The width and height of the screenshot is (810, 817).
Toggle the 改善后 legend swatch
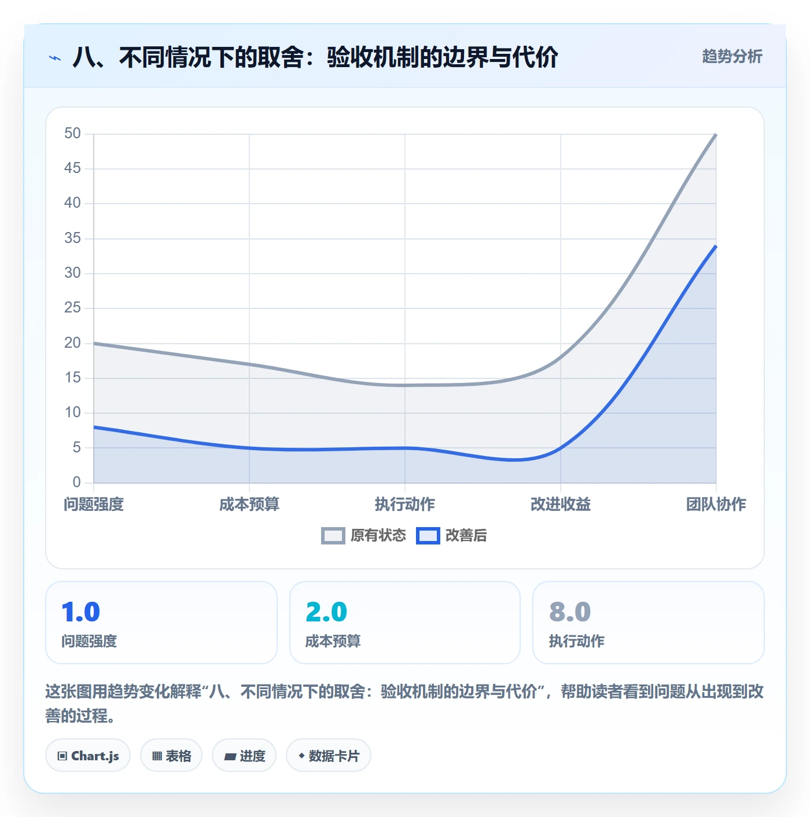(428, 536)
